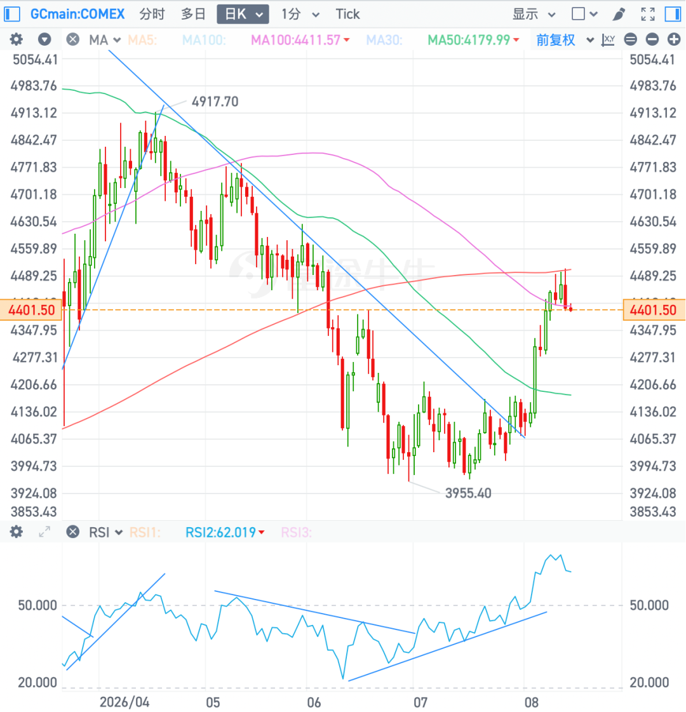Click the left RSI 50.000 axis label

(x=37, y=605)
